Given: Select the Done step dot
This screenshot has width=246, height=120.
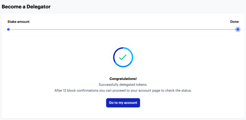Looking at the screenshot, I should click(238, 29).
